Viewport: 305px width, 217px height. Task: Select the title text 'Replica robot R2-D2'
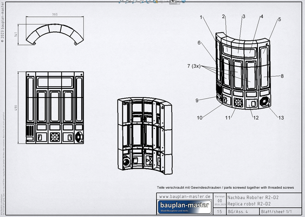tap(249, 204)
